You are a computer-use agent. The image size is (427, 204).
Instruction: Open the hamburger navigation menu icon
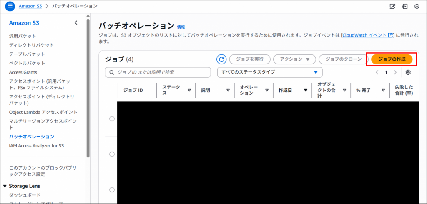[x=10, y=6]
